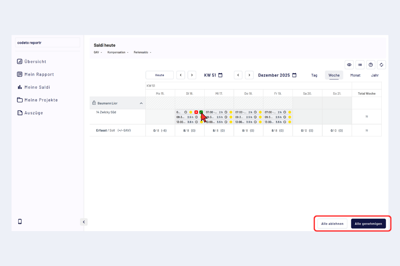Switch to the Monat view tab
This screenshot has height=266, width=400.
pyautogui.click(x=355, y=75)
